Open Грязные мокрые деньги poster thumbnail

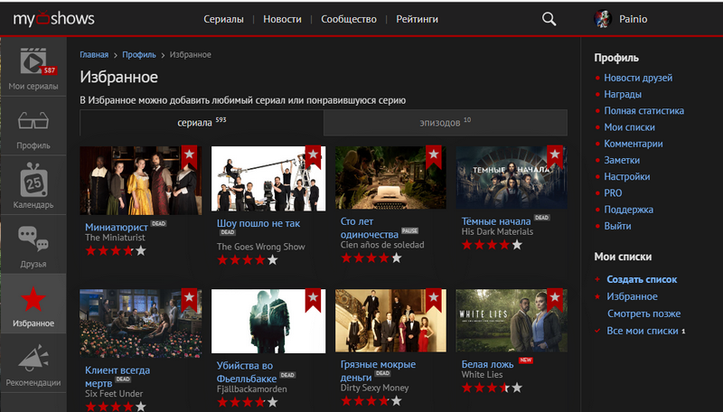pos(390,320)
